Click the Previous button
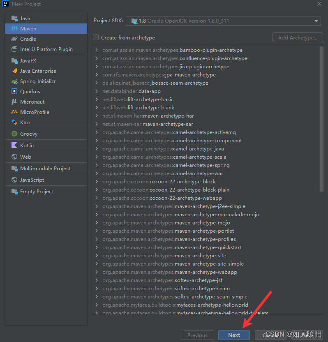The width and height of the screenshot is (328, 342). pos(197,335)
